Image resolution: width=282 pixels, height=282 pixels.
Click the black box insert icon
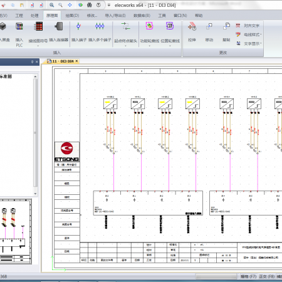click(x=3, y=26)
